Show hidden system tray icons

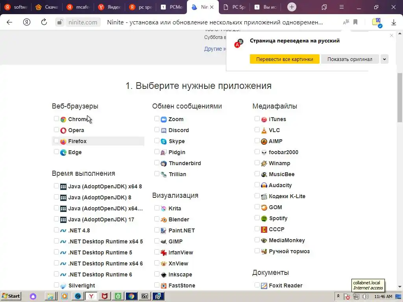pos(338,296)
